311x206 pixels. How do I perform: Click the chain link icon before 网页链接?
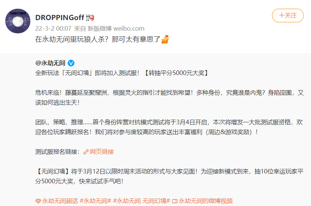coord(86,152)
